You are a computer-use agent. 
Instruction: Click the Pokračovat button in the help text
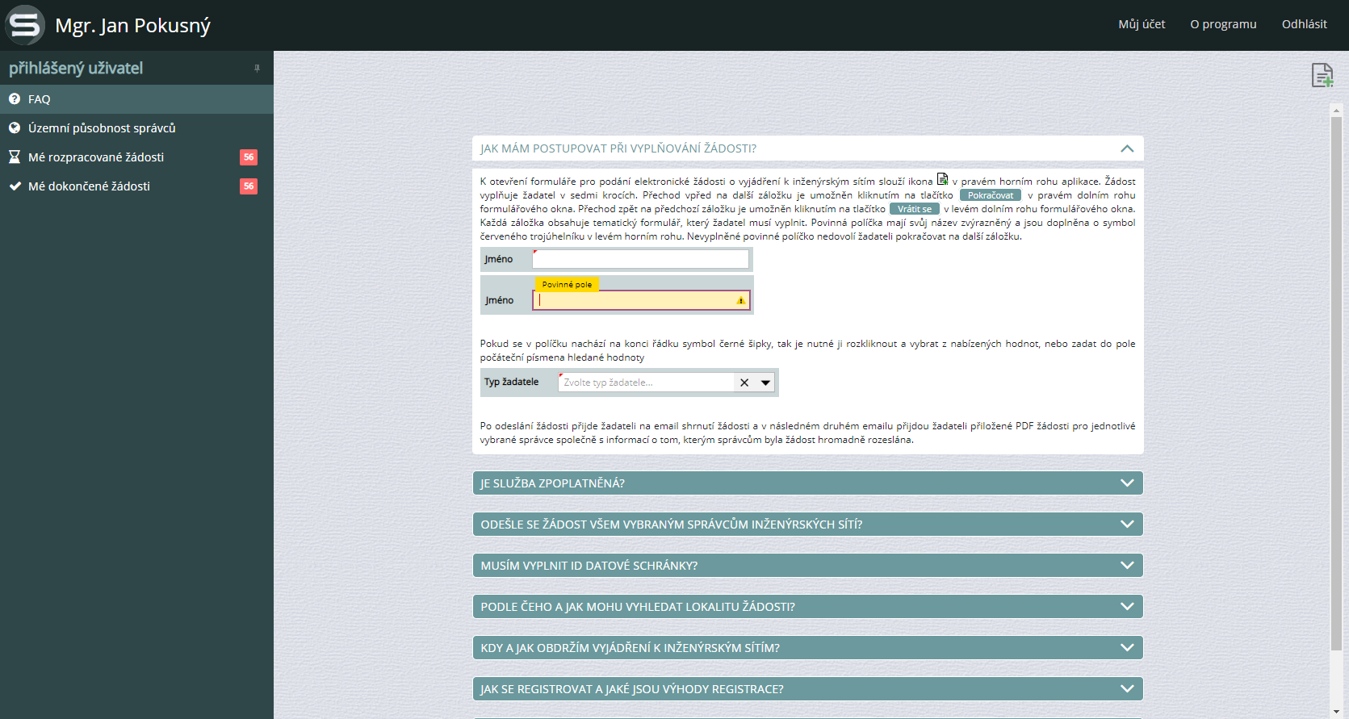pyautogui.click(x=991, y=195)
